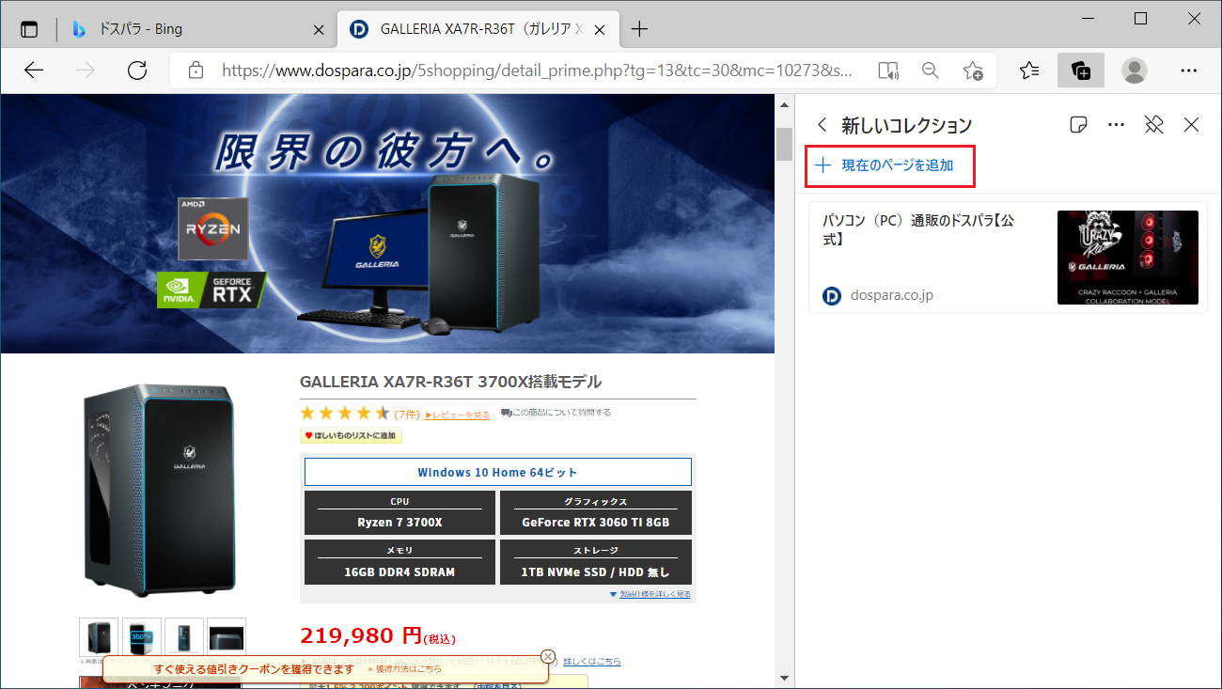Open the browser profile avatar

click(1135, 70)
